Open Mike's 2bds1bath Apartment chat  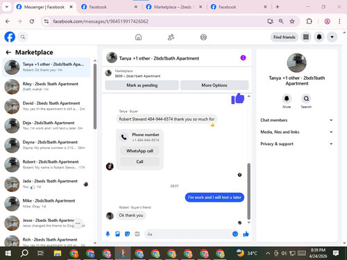tap(46, 204)
